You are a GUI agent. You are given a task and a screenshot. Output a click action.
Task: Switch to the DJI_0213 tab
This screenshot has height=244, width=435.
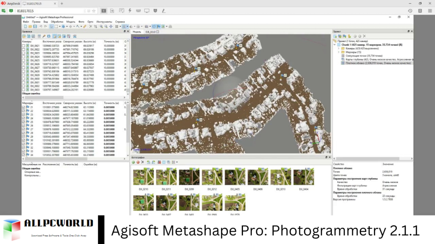point(150,32)
